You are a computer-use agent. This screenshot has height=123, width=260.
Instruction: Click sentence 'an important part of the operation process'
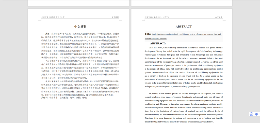[172, 86]
